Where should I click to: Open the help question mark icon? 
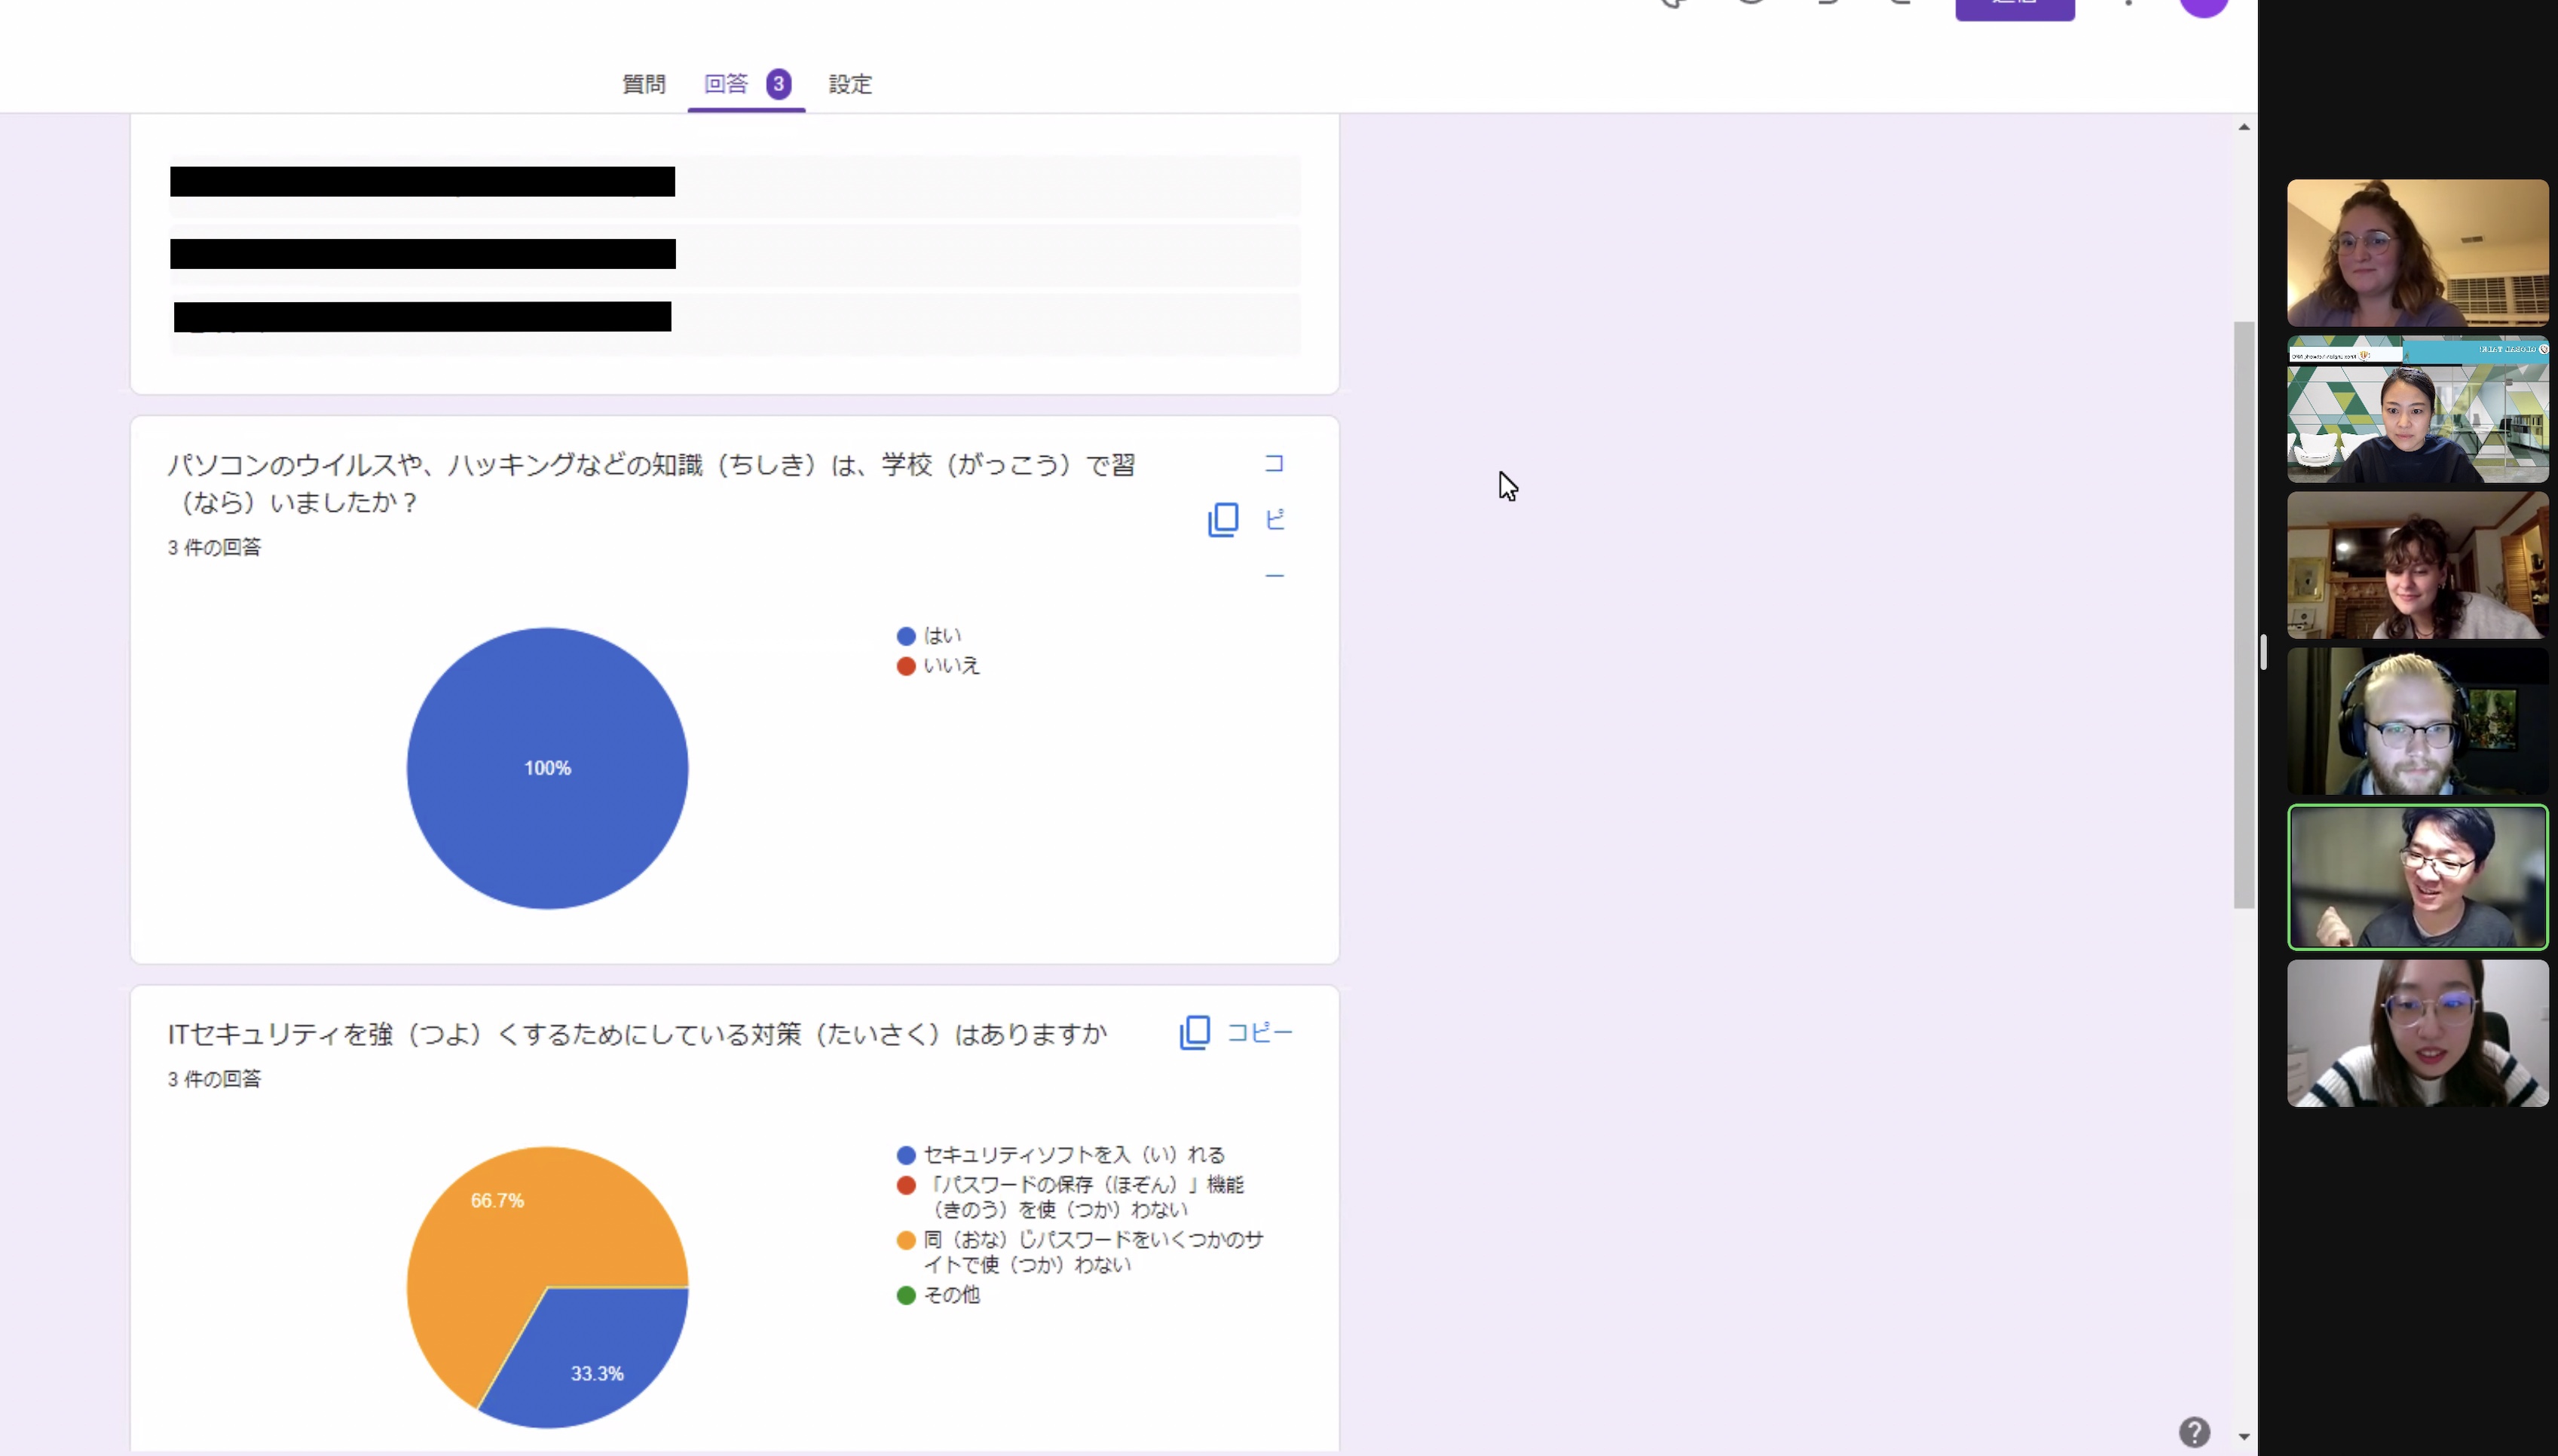[2194, 1432]
